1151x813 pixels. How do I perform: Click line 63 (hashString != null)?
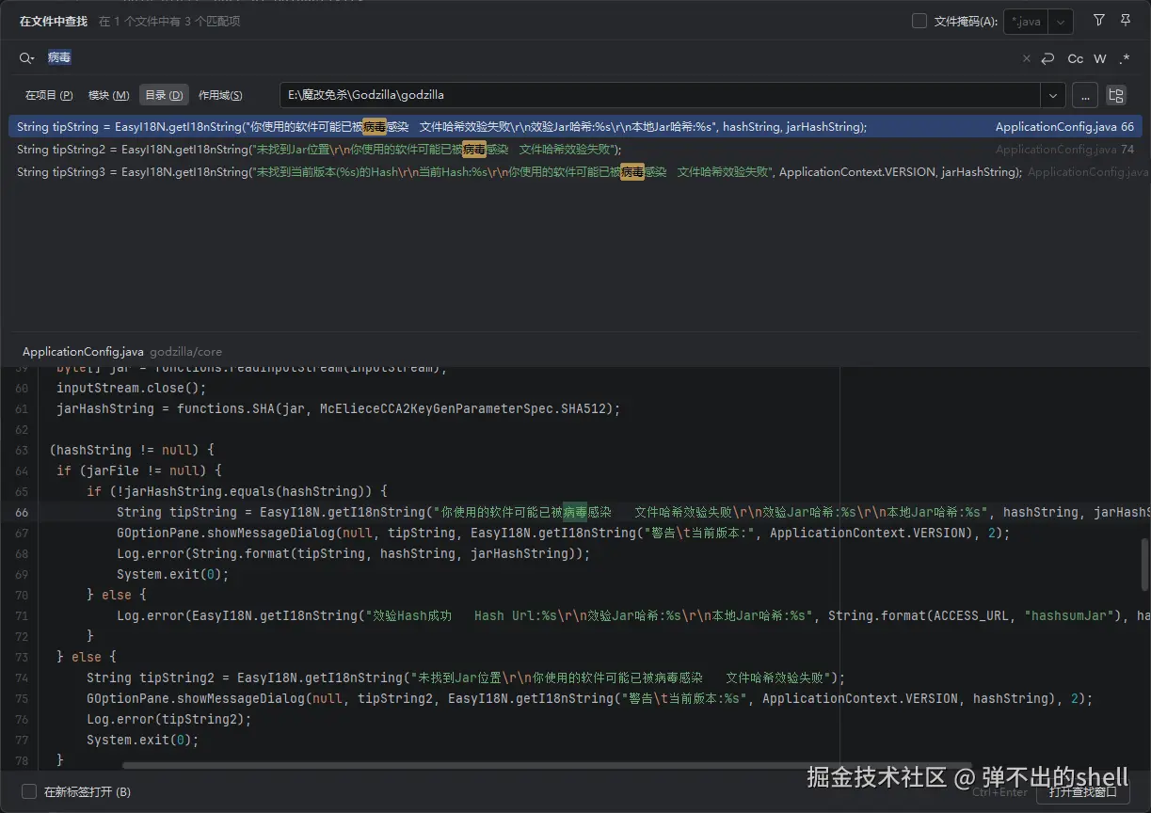pyautogui.click(x=132, y=450)
